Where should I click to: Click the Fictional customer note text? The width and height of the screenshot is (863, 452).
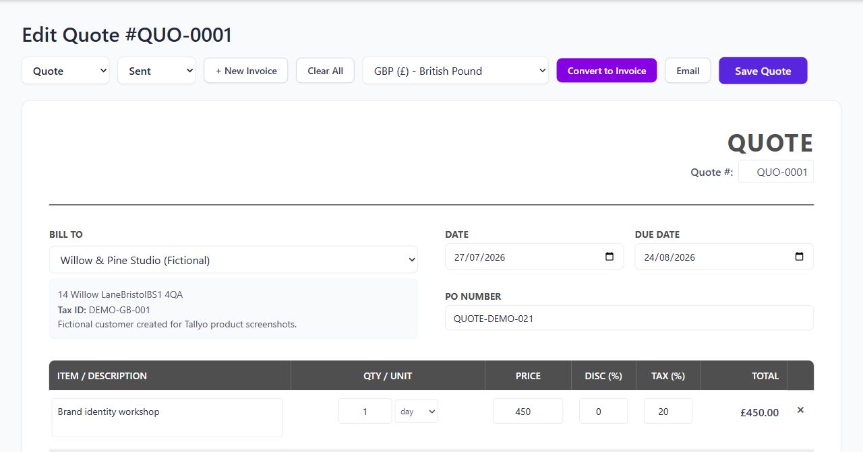[x=177, y=324]
